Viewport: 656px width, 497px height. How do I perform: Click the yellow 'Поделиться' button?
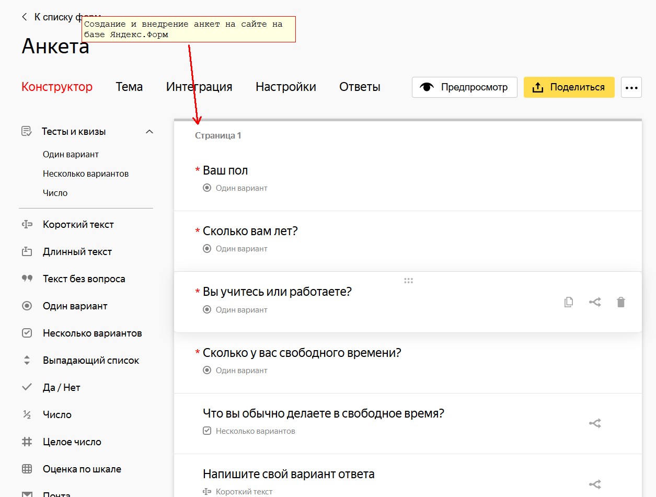click(x=569, y=87)
